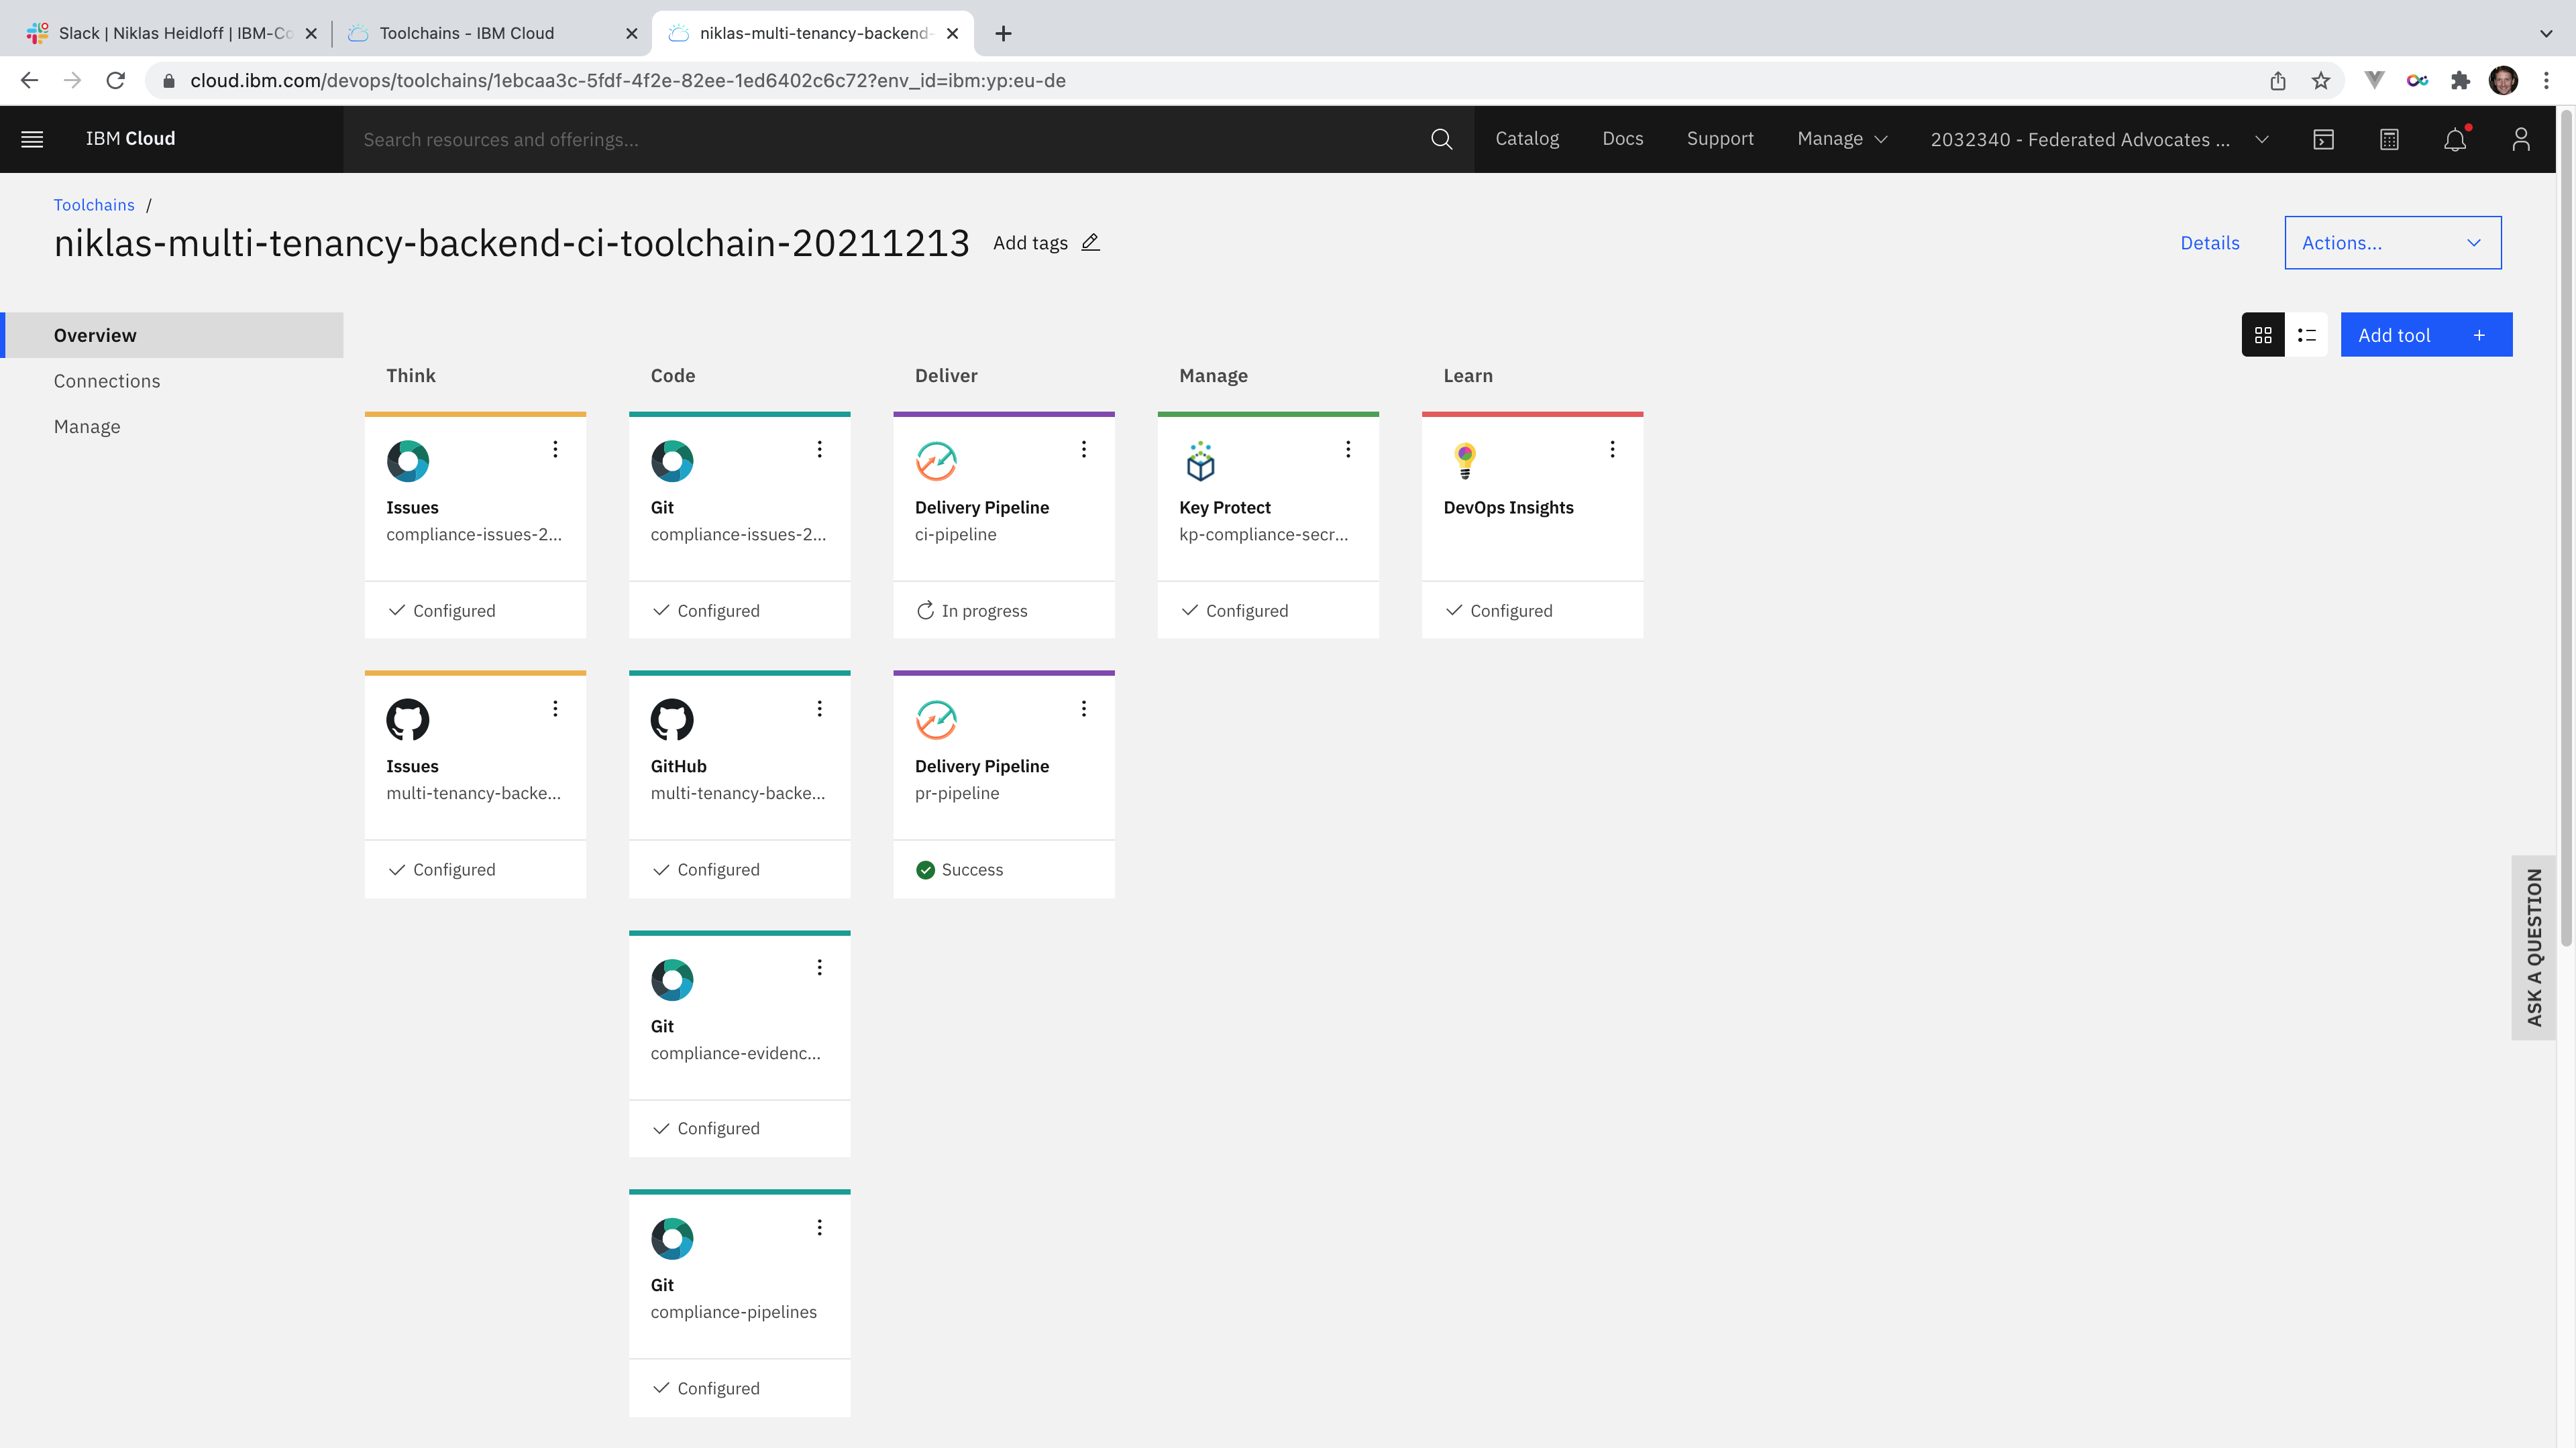Image resolution: width=2576 pixels, height=1448 pixels.
Task: Open the notifications bell icon
Action: (x=2455, y=139)
